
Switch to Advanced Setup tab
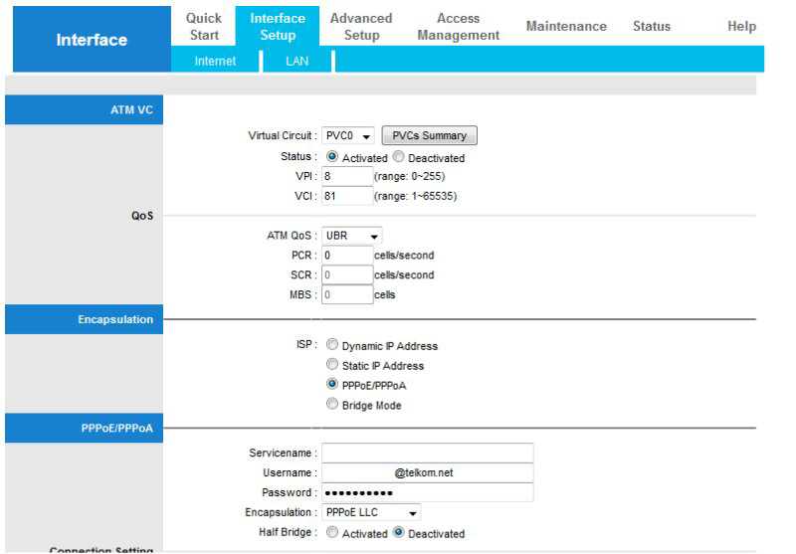tap(361, 27)
